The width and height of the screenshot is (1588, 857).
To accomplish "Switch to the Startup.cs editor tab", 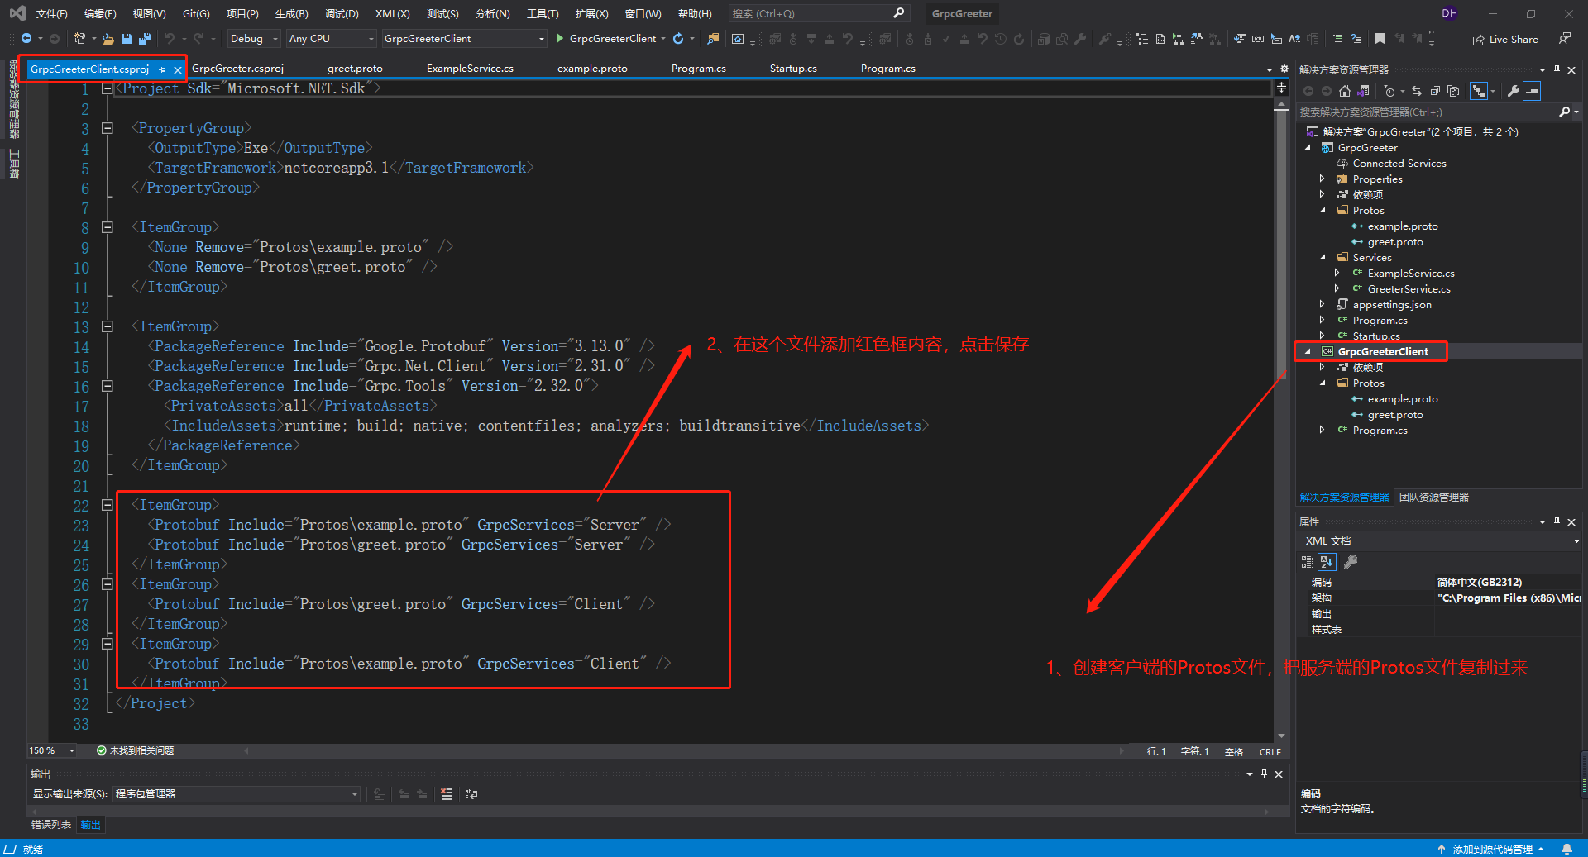I will [x=792, y=69].
